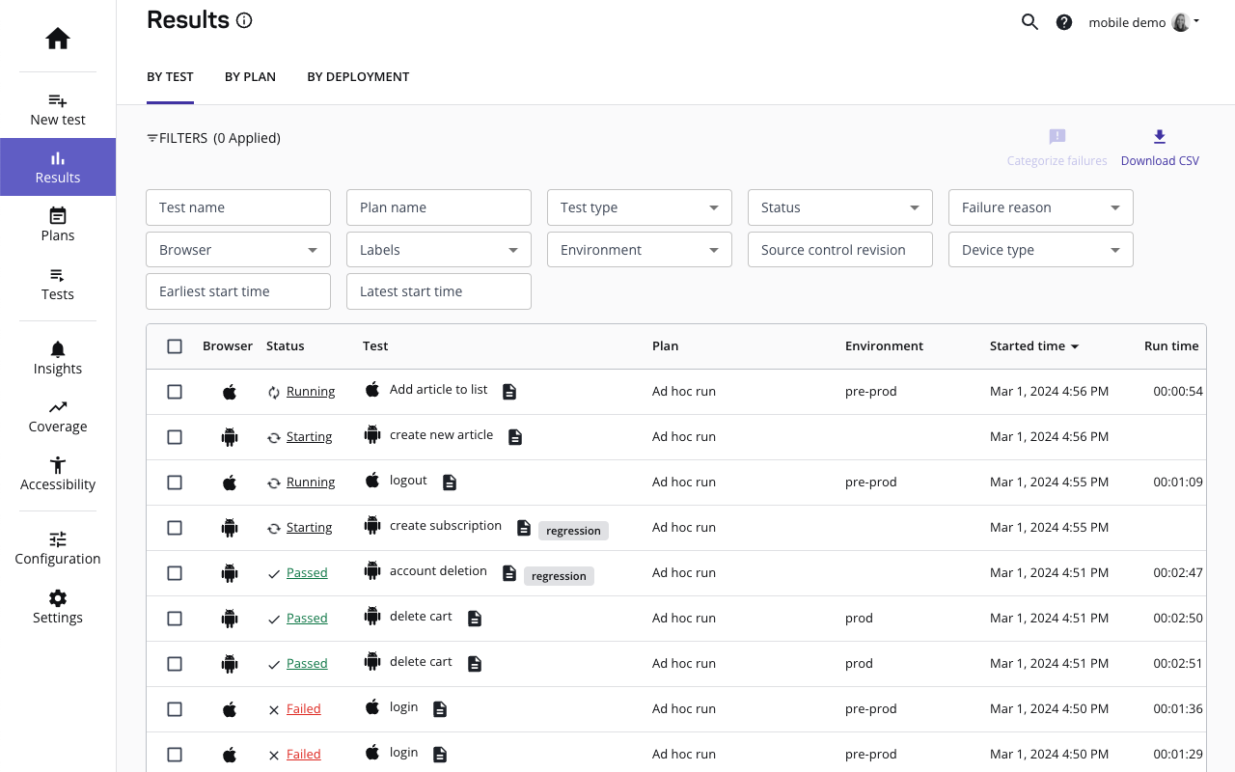Click run time 00:02:47 cell
The width and height of the screenshot is (1235, 772).
[1178, 573]
